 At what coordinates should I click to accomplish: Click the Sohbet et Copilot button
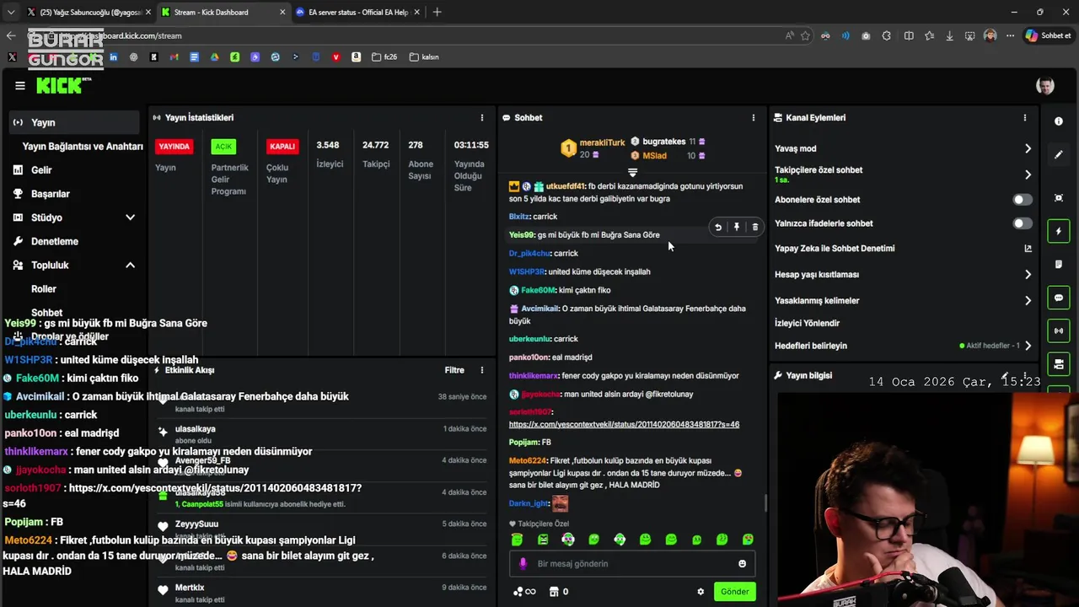point(1049,35)
